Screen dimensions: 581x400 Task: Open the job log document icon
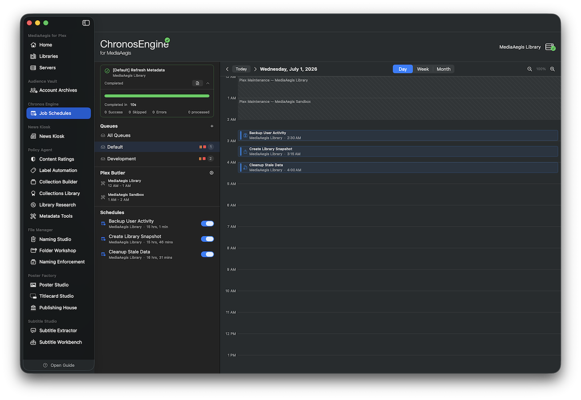click(198, 83)
